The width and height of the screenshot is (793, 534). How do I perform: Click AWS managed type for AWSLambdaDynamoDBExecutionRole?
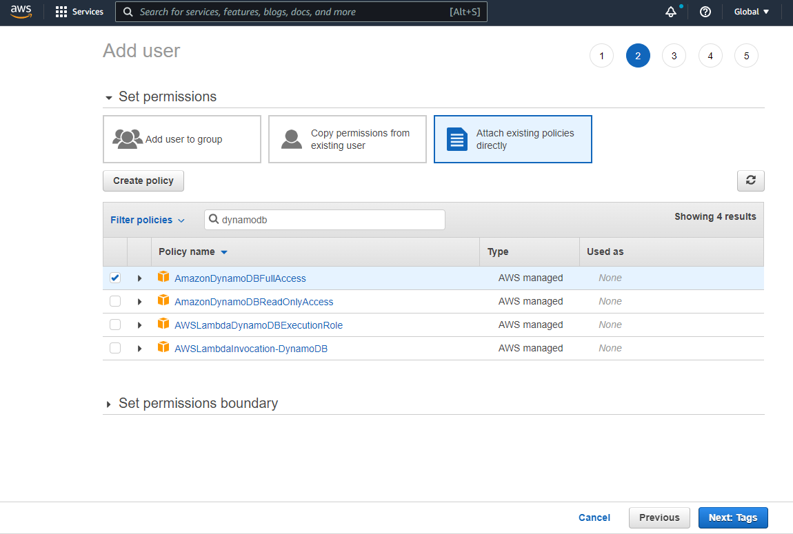tap(530, 325)
